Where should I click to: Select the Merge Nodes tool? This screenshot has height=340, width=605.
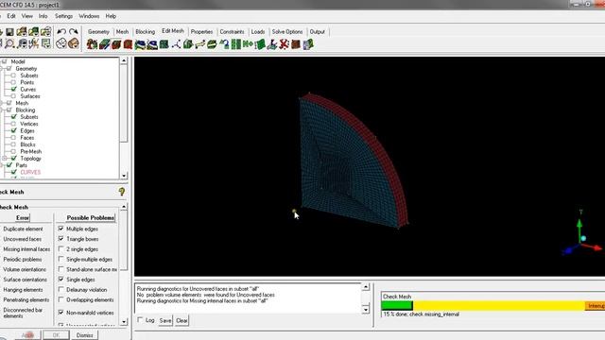pos(176,44)
